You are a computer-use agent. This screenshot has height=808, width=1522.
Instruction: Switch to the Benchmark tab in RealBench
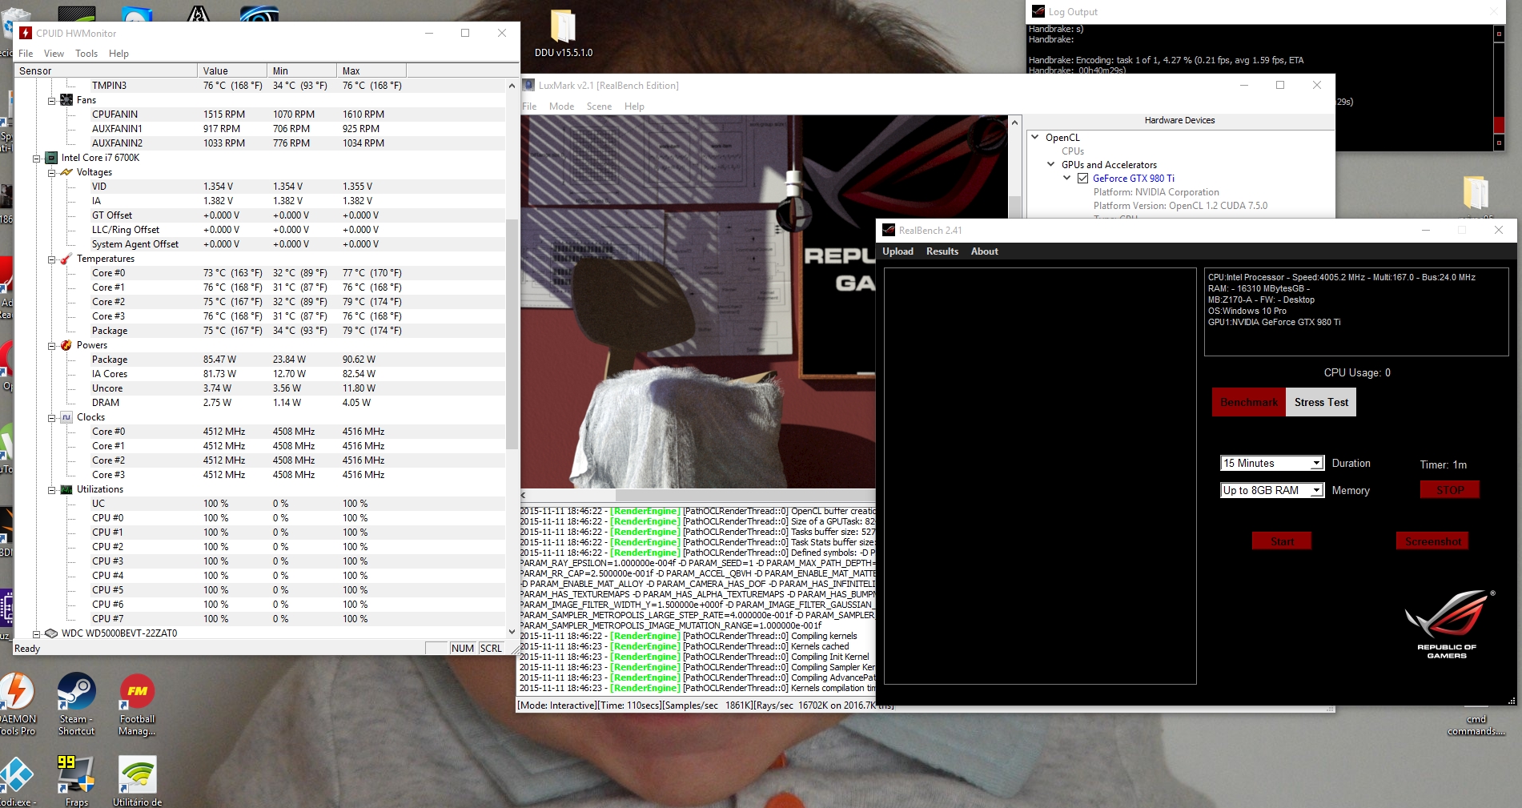click(x=1248, y=402)
